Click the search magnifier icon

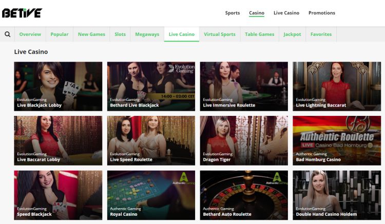[7, 34]
